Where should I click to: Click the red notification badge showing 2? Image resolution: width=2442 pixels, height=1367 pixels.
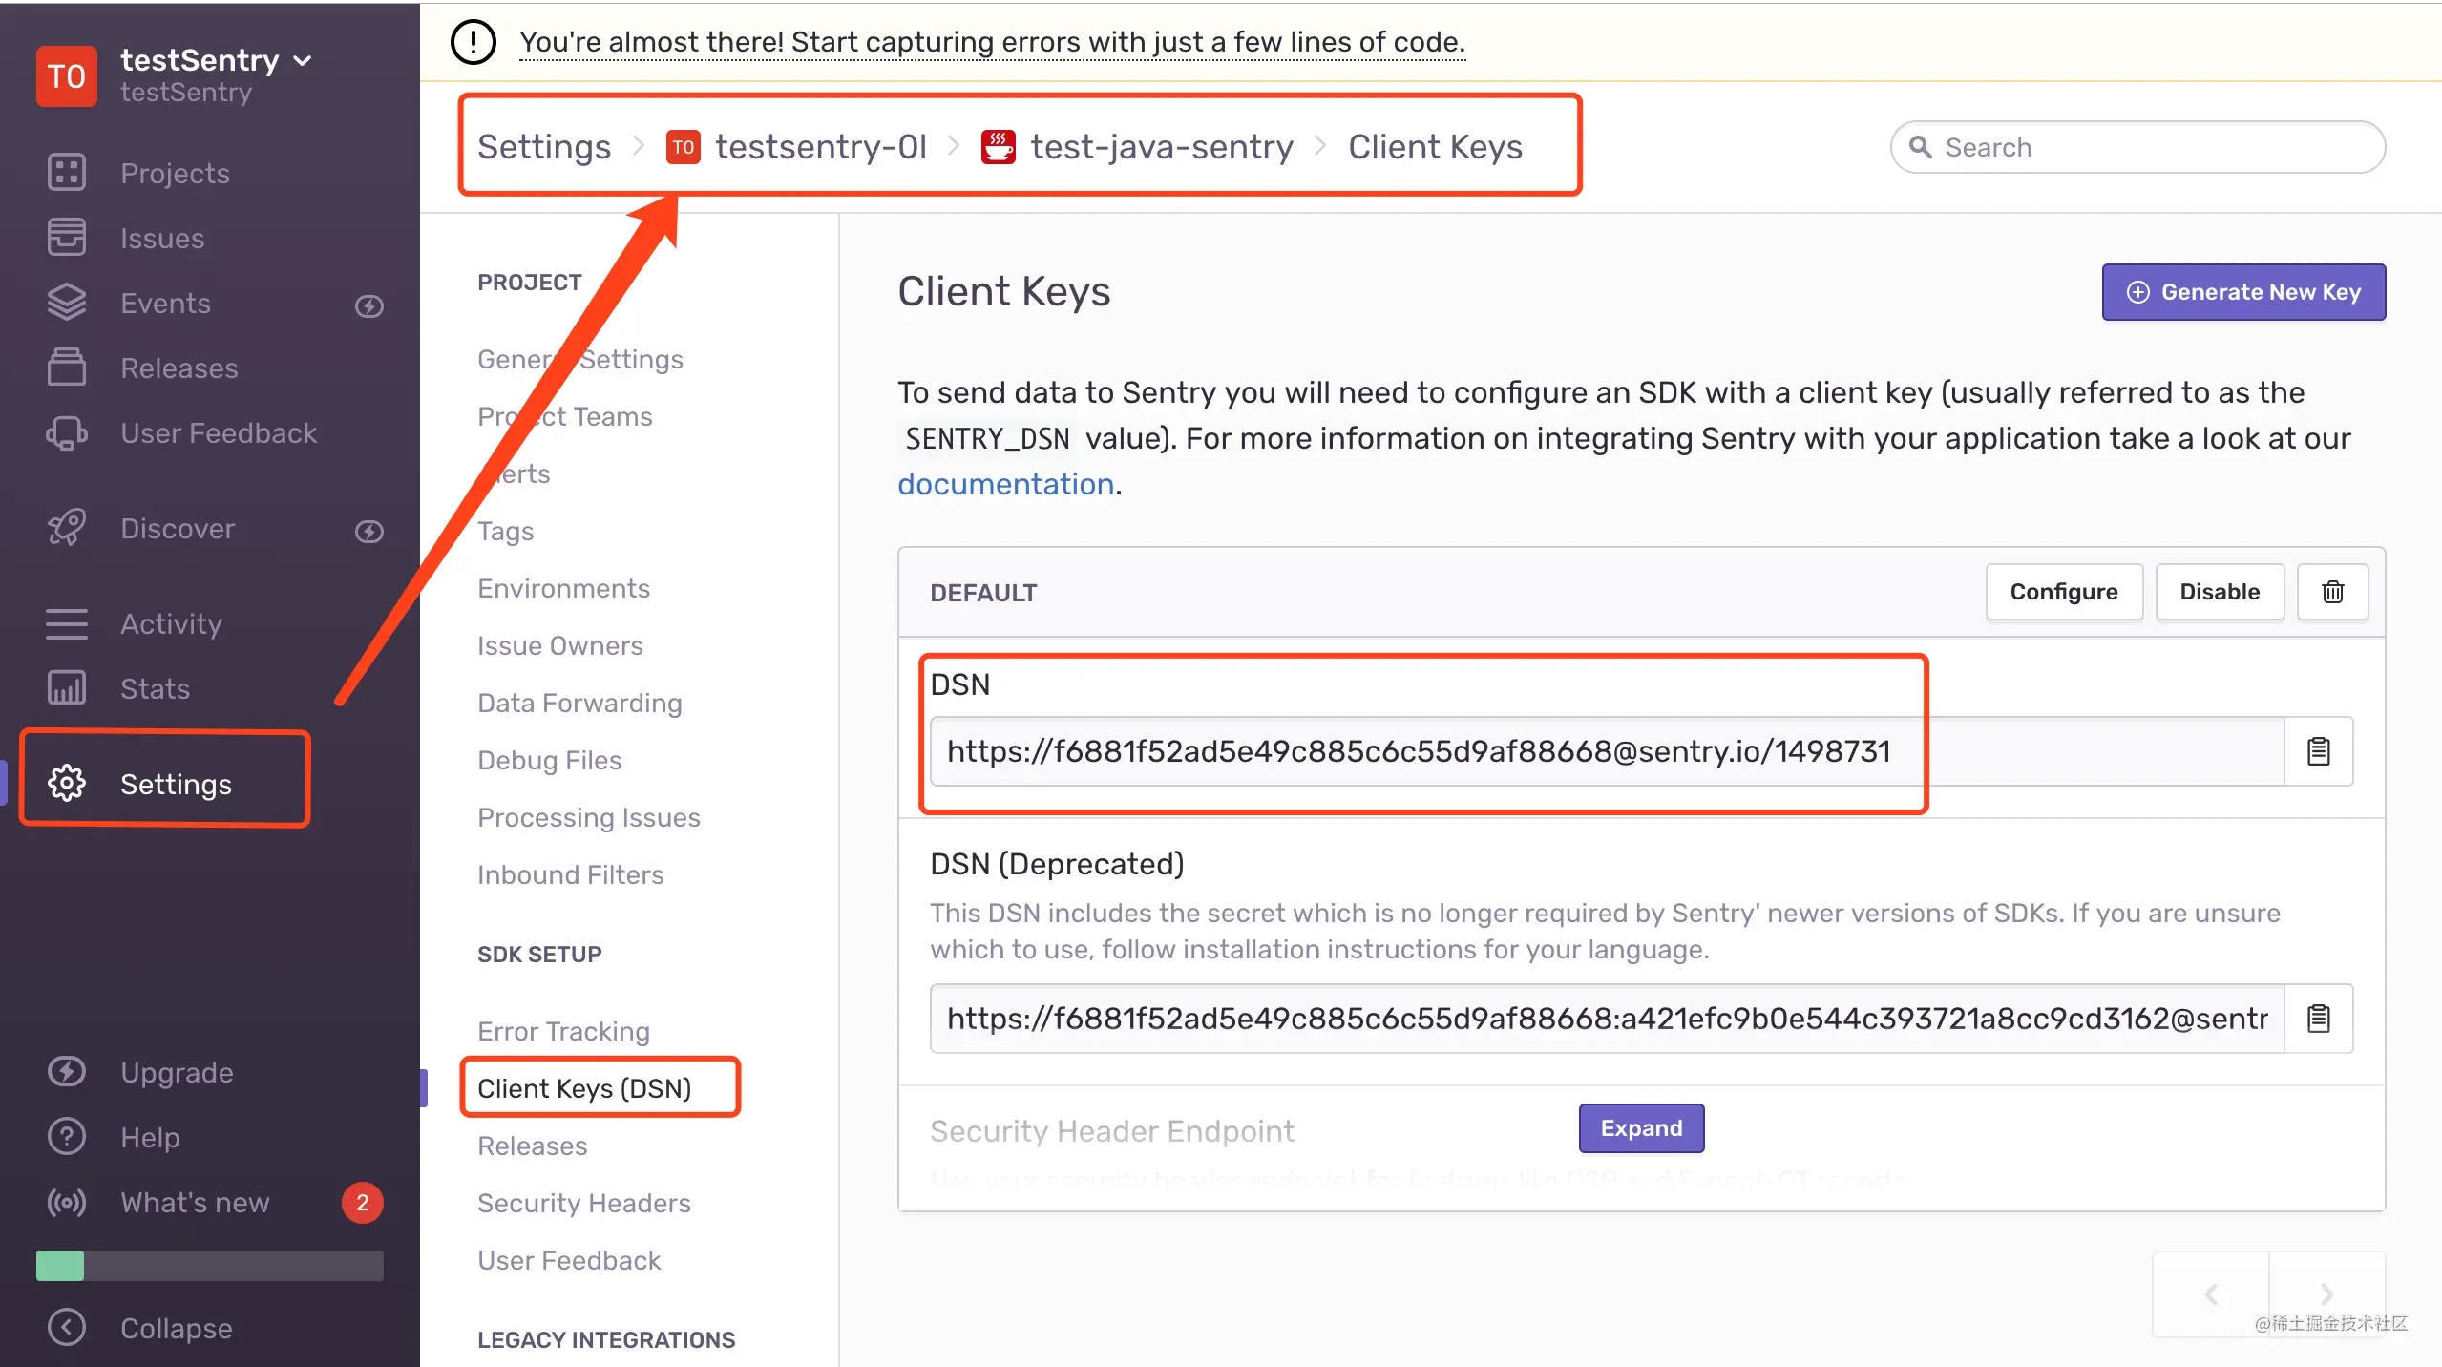(363, 1203)
